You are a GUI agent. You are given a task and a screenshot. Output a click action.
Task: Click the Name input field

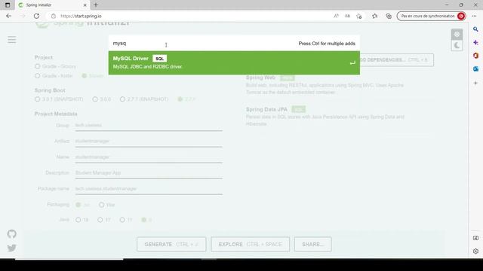coord(149,157)
